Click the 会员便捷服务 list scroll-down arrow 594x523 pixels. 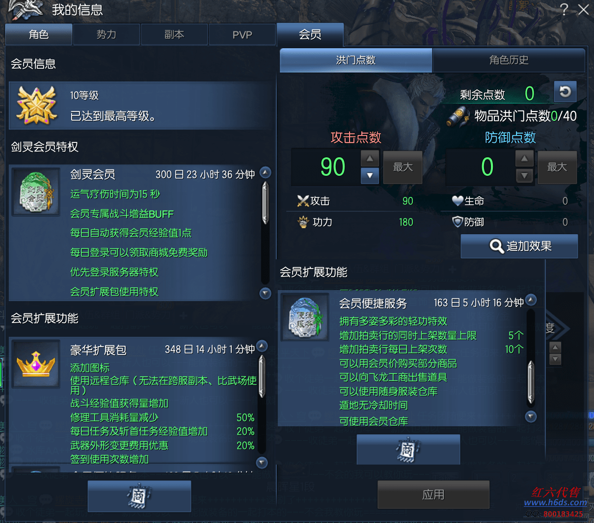[x=531, y=417]
